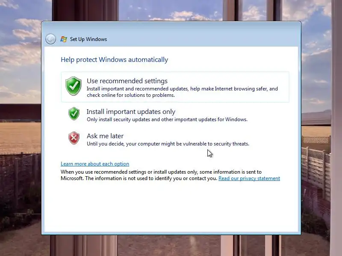Click the 'check online for solutions' description text
The height and width of the screenshot is (256, 342).
tap(131, 95)
